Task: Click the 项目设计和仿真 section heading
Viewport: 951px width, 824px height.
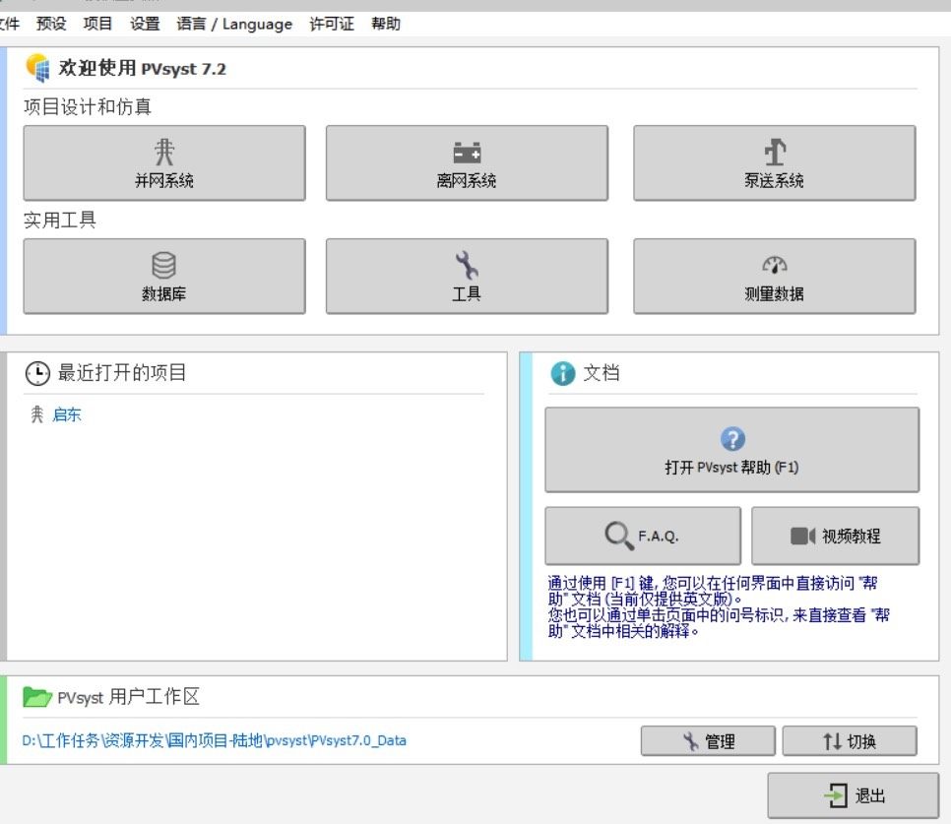Action: click(88, 106)
